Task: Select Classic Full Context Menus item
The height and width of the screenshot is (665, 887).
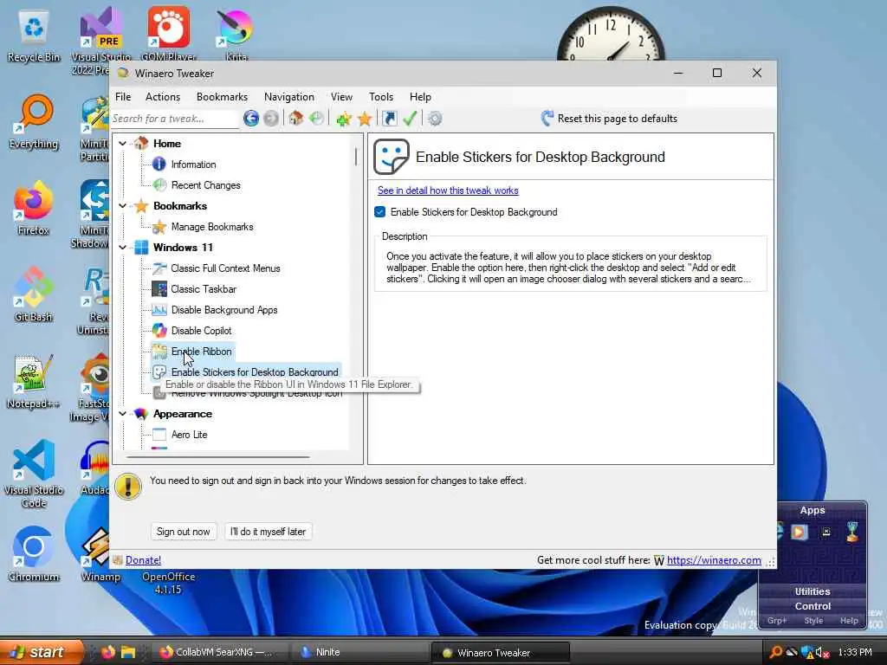Action: coord(225,268)
